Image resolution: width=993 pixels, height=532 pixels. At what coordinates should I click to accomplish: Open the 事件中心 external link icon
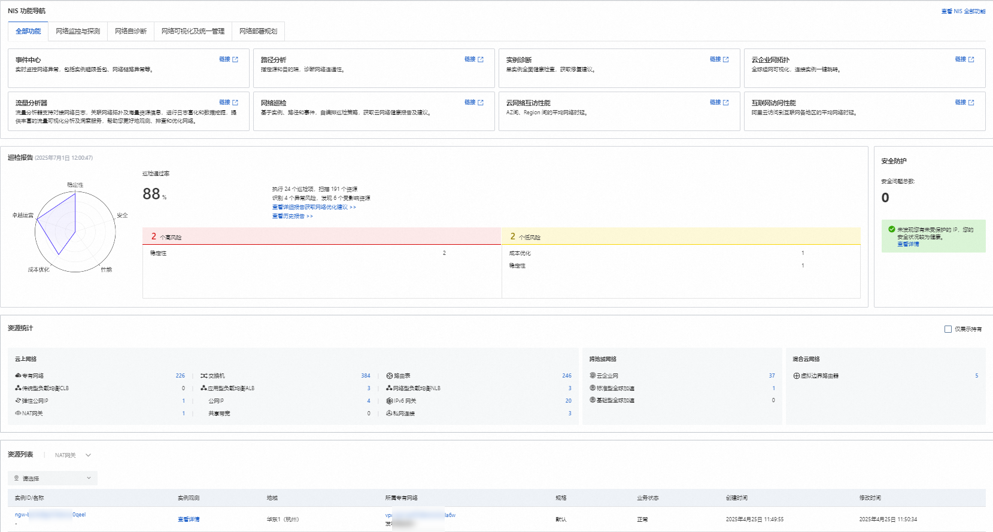pos(235,59)
